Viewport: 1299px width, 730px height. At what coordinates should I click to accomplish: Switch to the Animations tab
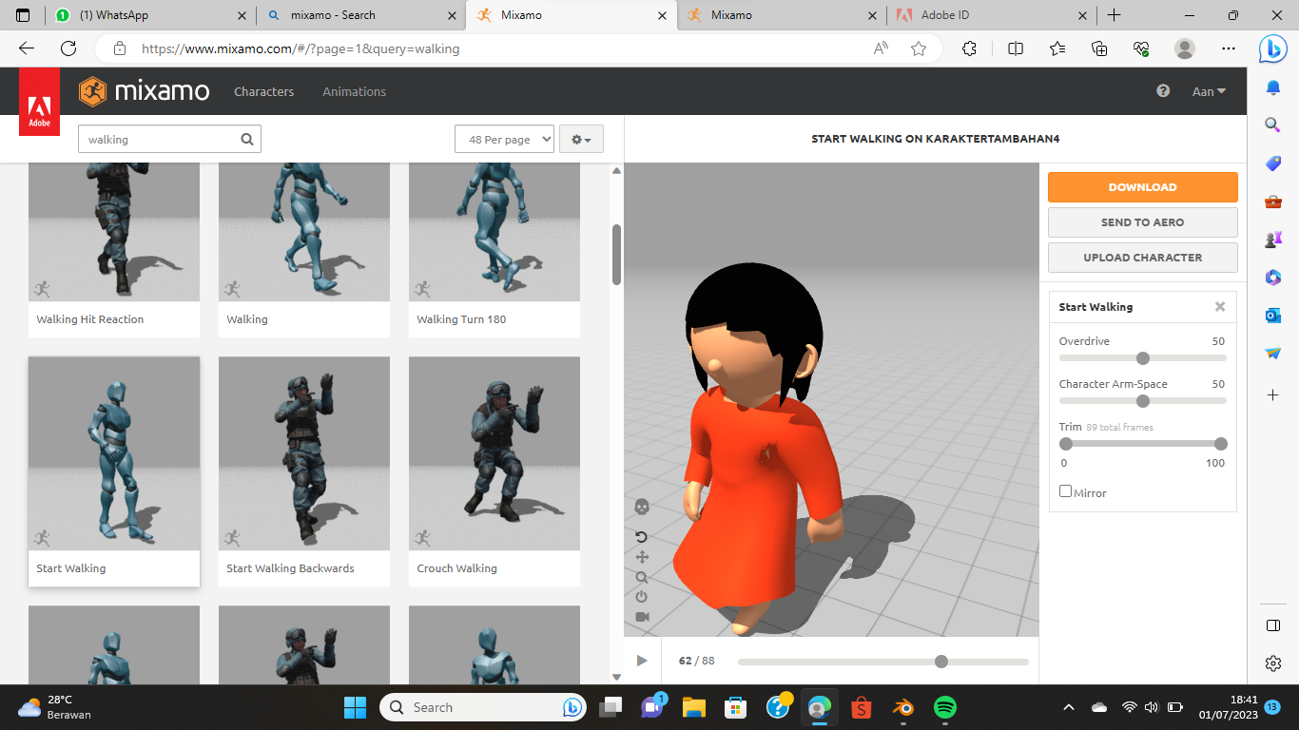click(354, 91)
